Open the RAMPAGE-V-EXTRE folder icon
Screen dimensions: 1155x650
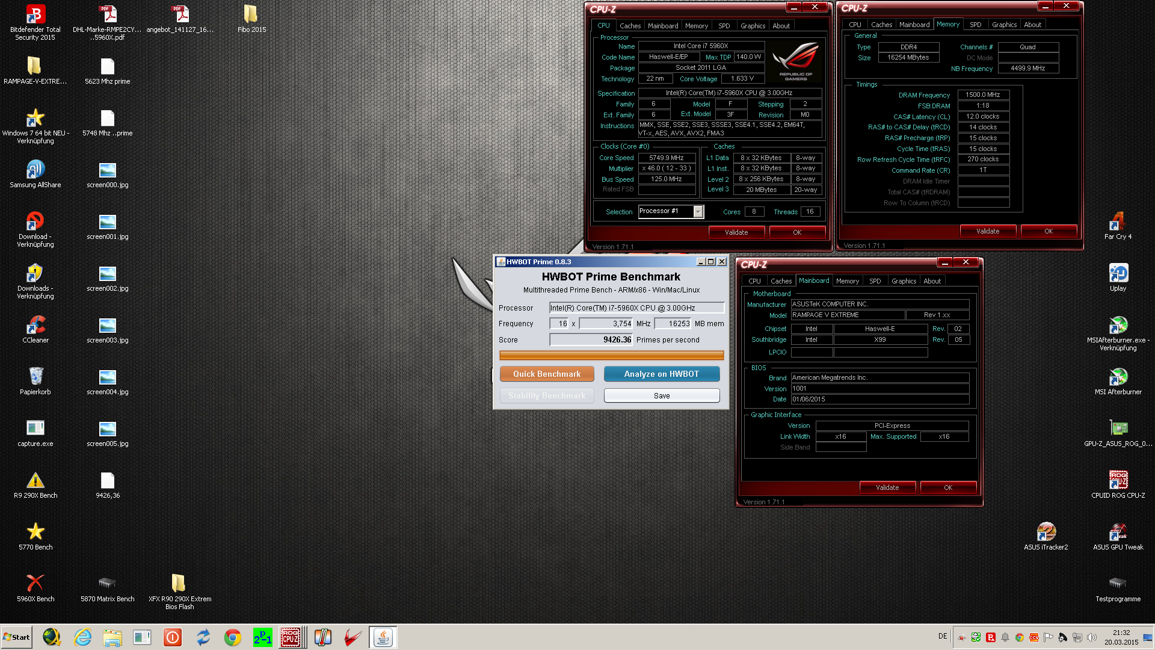[x=35, y=70]
